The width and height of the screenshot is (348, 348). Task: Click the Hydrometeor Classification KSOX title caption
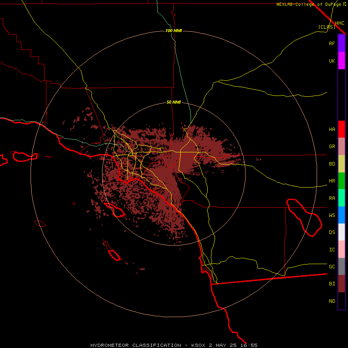tap(174, 345)
